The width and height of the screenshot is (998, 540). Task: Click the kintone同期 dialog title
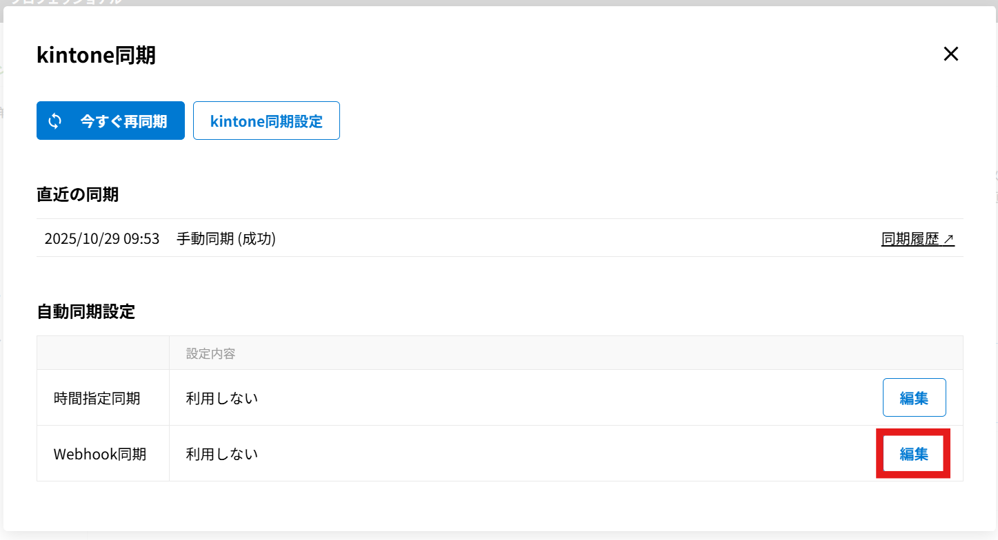point(96,55)
